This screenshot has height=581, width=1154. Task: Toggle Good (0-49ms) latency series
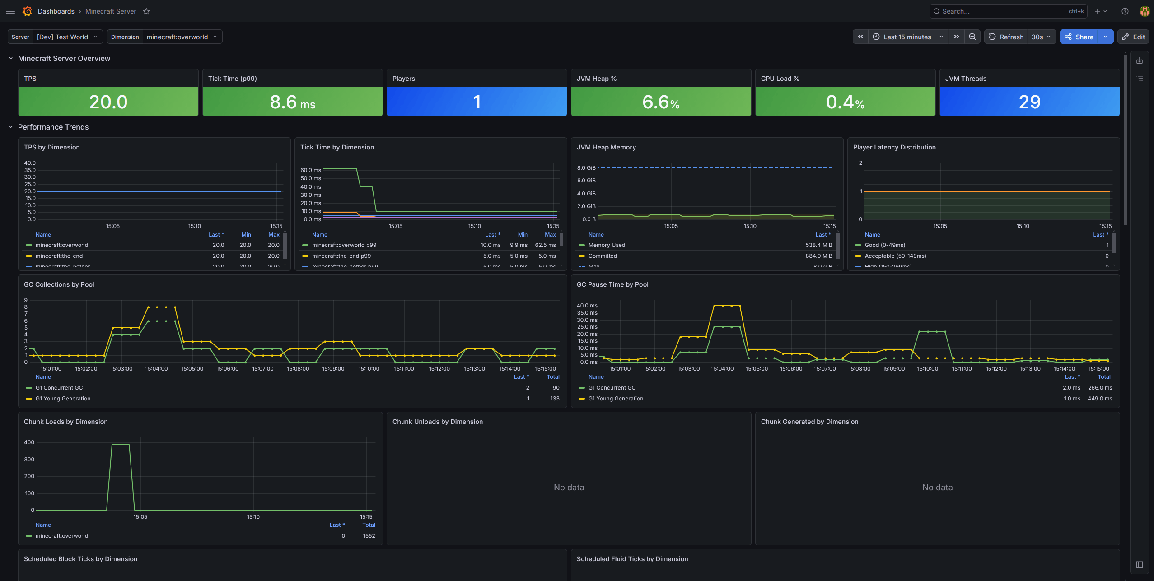885,245
